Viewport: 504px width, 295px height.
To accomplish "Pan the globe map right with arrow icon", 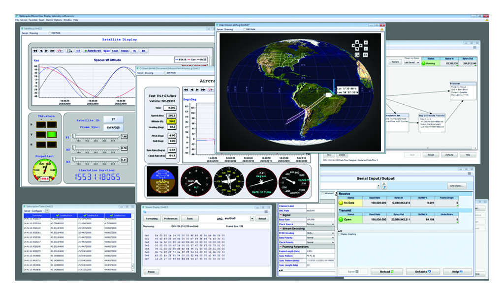I will coord(361,46).
